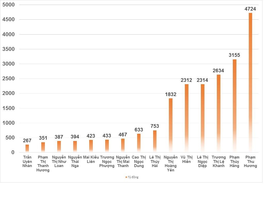Click the Trần Uyên Nhàn bar

point(27,148)
